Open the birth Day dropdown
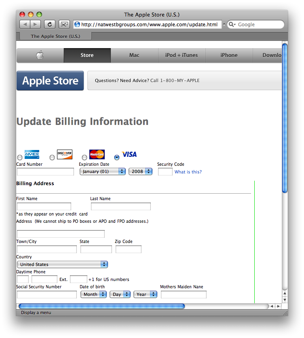Image resolution: width=304 pixels, height=338 pixels. point(120,294)
